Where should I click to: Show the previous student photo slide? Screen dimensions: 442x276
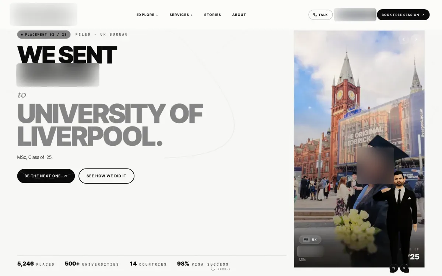pos(404,39)
